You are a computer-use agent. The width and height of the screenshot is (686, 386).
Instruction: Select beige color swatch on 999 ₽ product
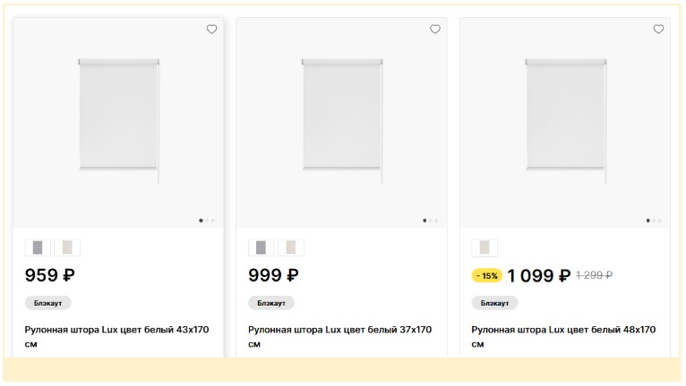tap(291, 248)
